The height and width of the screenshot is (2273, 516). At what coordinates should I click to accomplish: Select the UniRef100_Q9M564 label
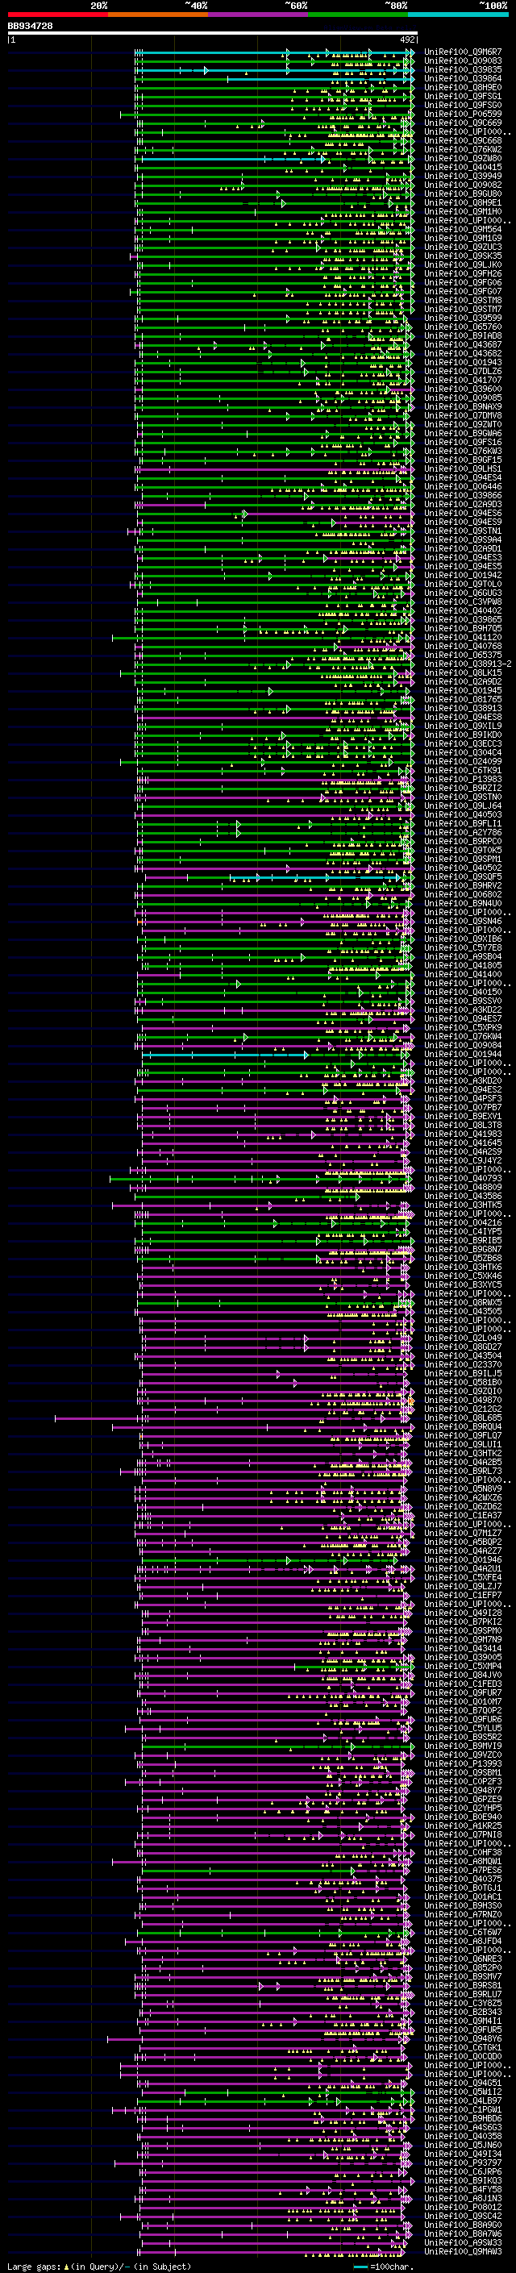pos(462,230)
